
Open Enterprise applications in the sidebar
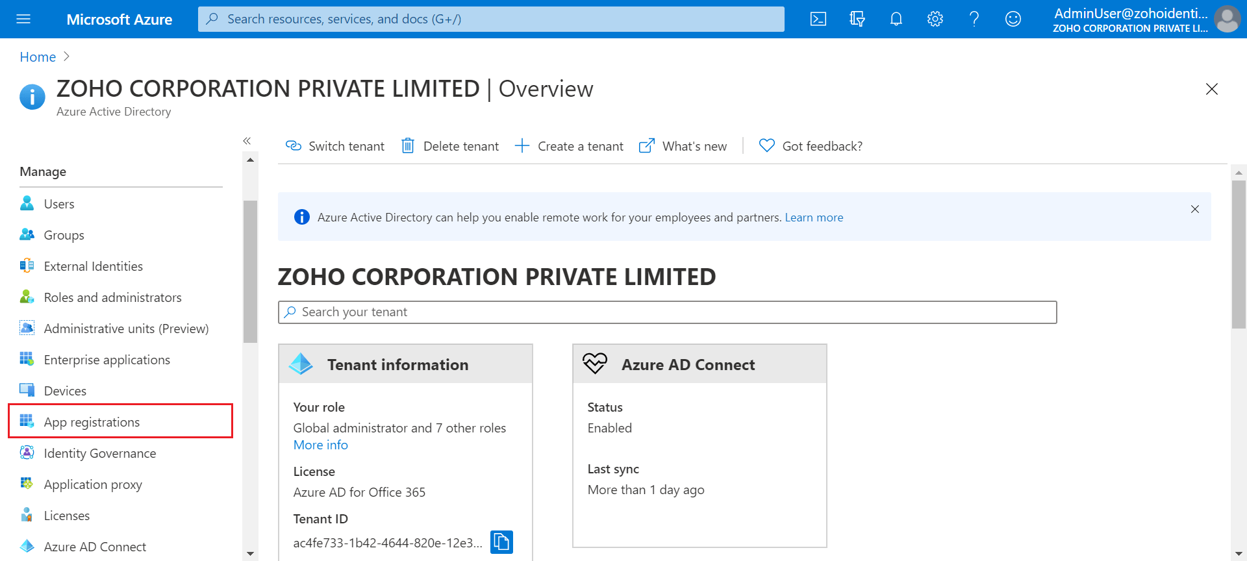click(107, 360)
